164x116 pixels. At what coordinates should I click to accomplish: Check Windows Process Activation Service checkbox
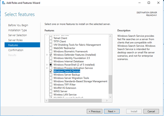[x=51, y=68]
